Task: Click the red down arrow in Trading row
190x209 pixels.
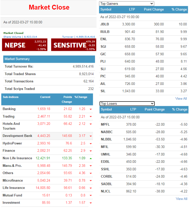Action: pos(91,117)
